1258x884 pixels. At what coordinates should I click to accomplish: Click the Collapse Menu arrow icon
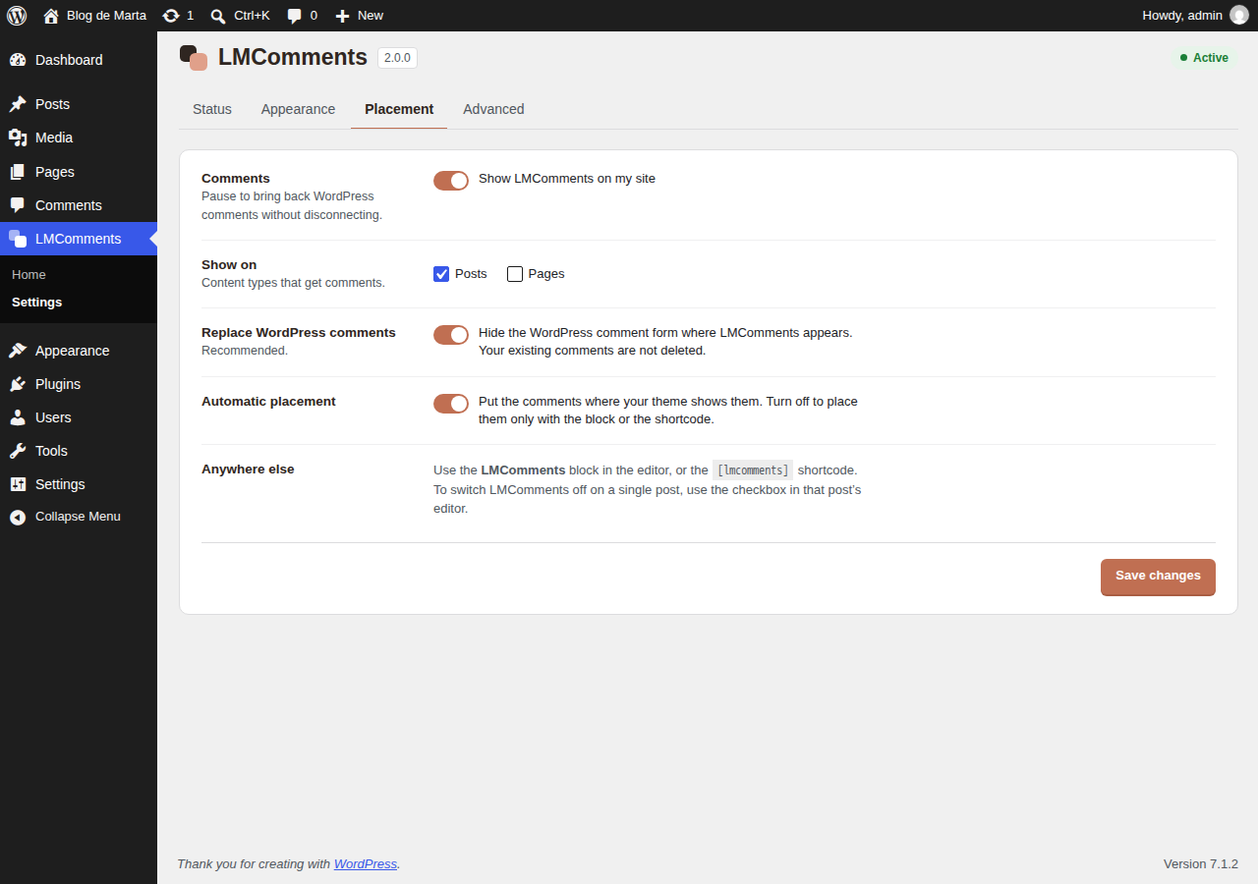pyautogui.click(x=18, y=517)
